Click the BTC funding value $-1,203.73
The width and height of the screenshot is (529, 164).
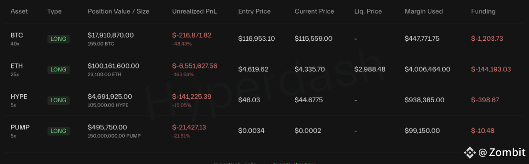point(487,39)
